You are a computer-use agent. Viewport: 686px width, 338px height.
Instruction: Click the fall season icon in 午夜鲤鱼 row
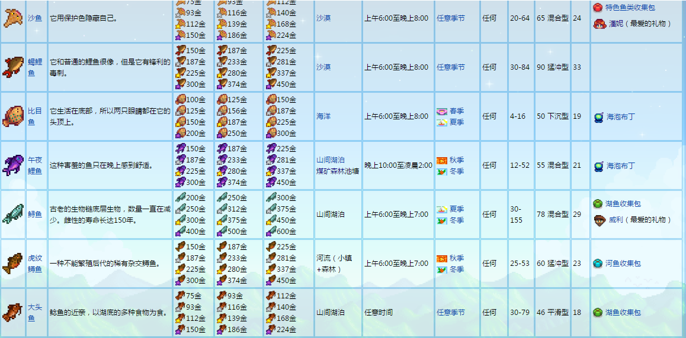pyautogui.click(x=442, y=160)
